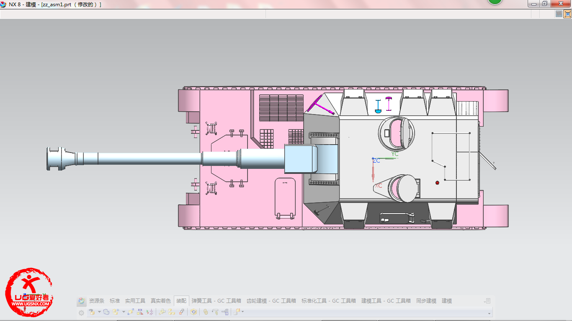The image size is (572, 321).
Task: Click the blue stacked cubes icon
Action: click(106, 312)
